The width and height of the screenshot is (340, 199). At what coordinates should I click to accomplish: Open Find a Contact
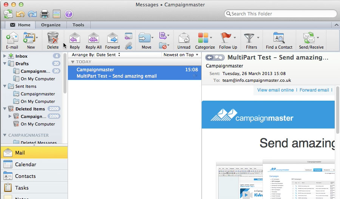(x=279, y=40)
